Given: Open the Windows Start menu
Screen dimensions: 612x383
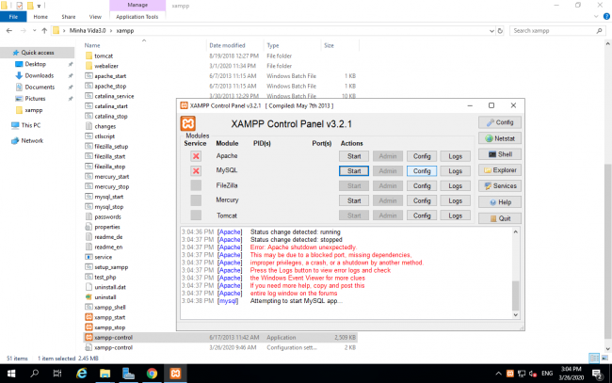Looking at the screenshot, I should tap(11, 374).
